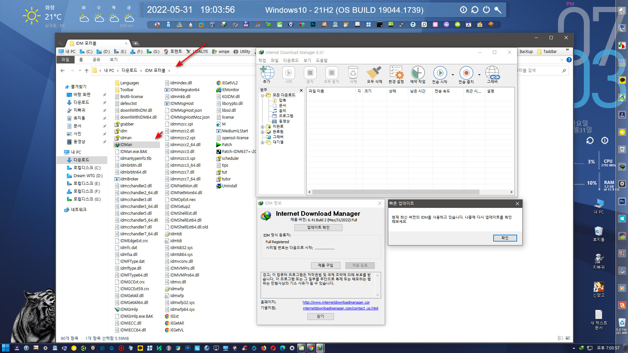Open IDM 파일 menu

coord(274,60)
